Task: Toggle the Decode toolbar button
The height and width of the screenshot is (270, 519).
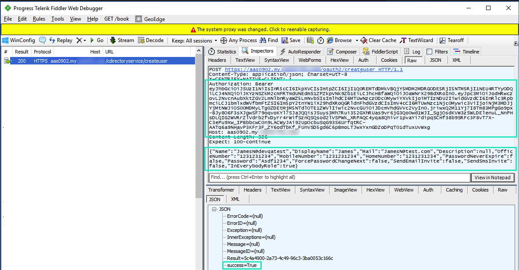Action: click(151, 40)
